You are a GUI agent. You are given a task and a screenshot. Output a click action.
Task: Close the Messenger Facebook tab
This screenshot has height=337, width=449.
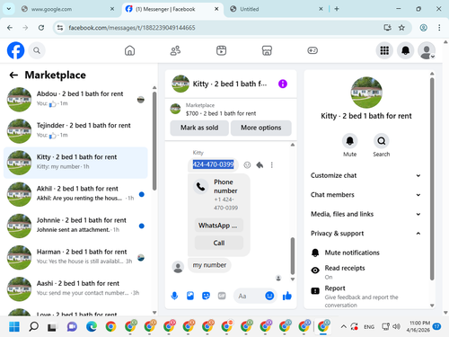216,9
